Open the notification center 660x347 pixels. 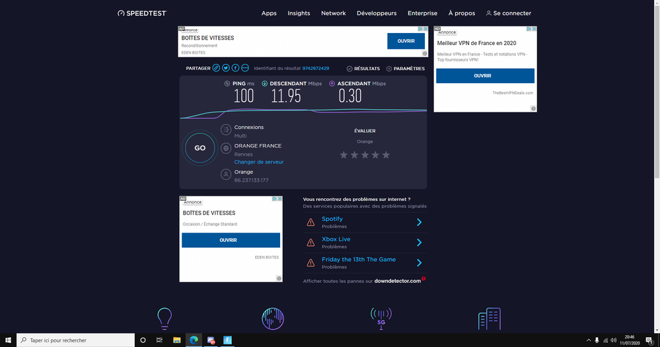tap(649, 340)
